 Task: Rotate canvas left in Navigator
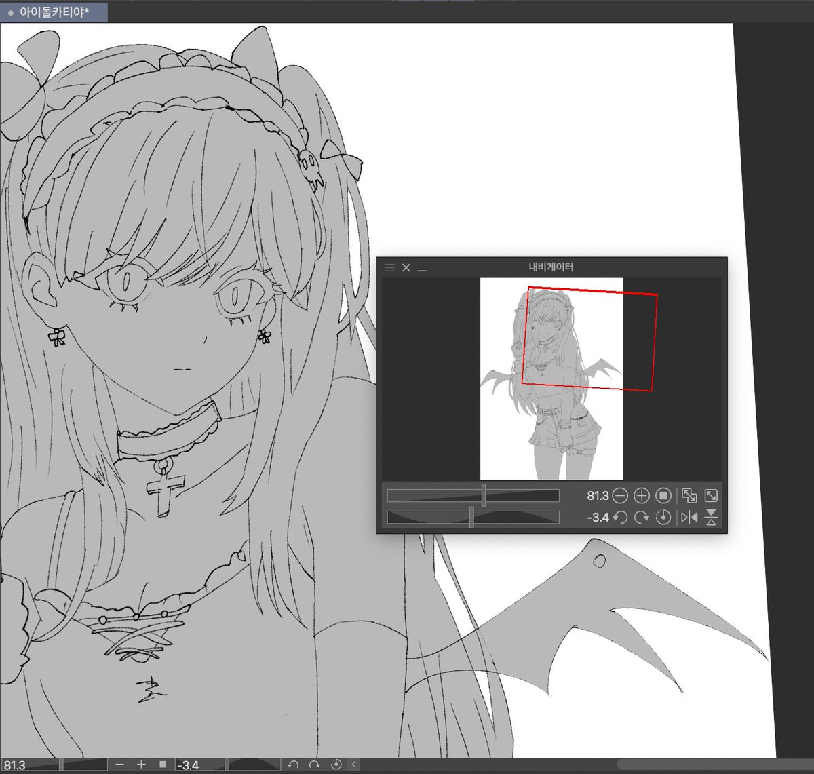click(620, 518)
